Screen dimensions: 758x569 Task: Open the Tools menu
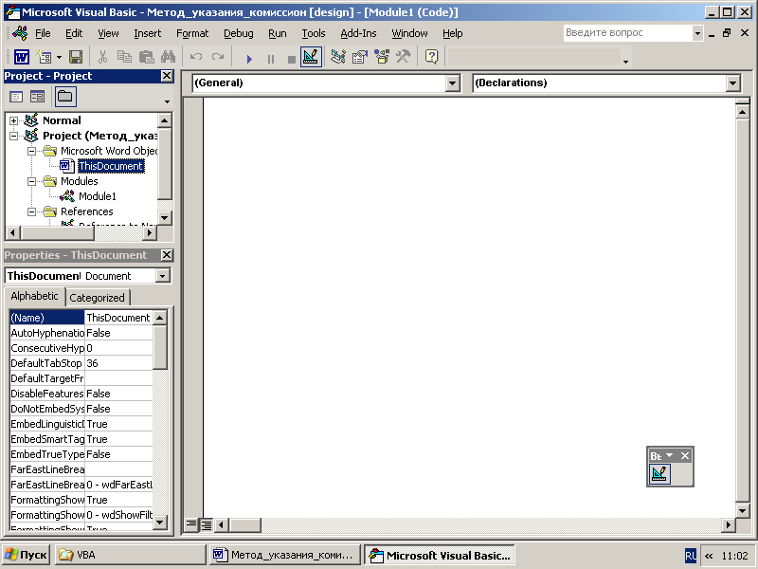pyautogui.click(x=314, y=33)
